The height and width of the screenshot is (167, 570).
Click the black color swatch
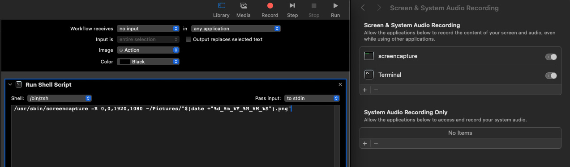tap(125, 62)
